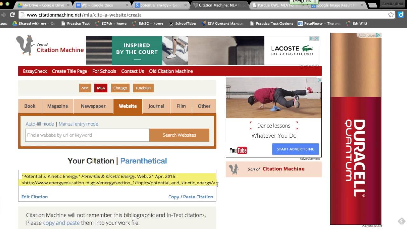
Task: Open the 'copy and paste' help link
Action: tap(61, 223)
